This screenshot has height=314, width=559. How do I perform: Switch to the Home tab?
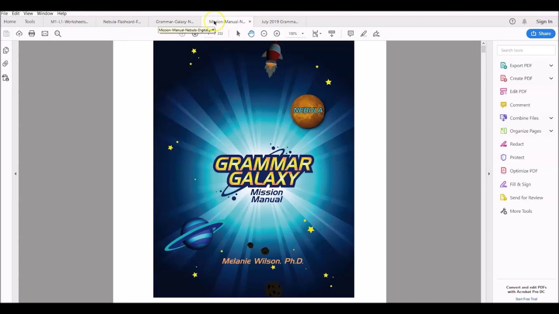click(10, 21)
